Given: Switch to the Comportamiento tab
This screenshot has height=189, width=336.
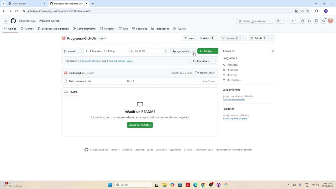Looking at the screenshot, I should (84, 29).
